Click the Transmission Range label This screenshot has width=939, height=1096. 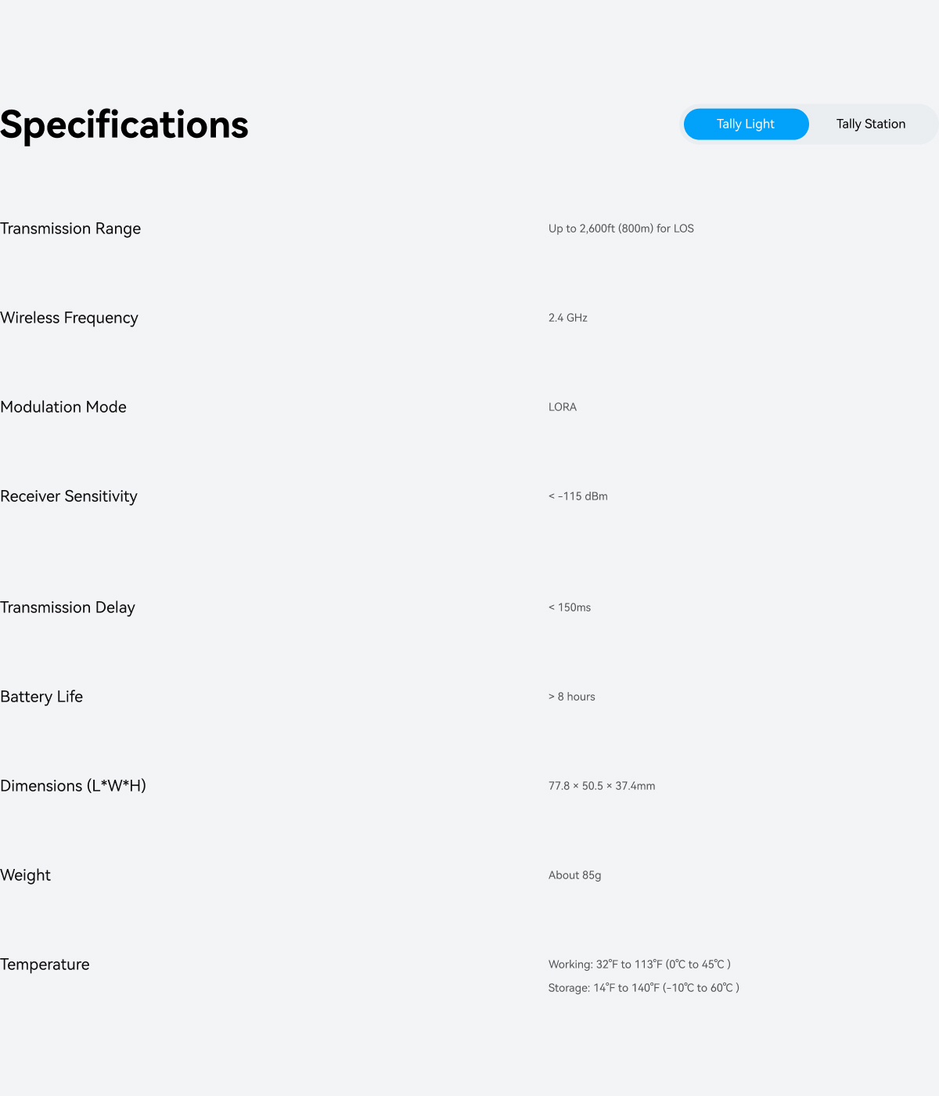(x=70, y=229)
